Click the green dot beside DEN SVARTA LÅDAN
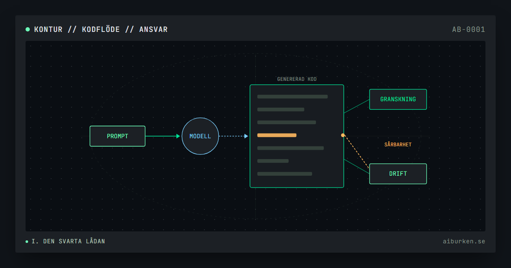The width and height of the screenshot is (511, 268). 27,242
